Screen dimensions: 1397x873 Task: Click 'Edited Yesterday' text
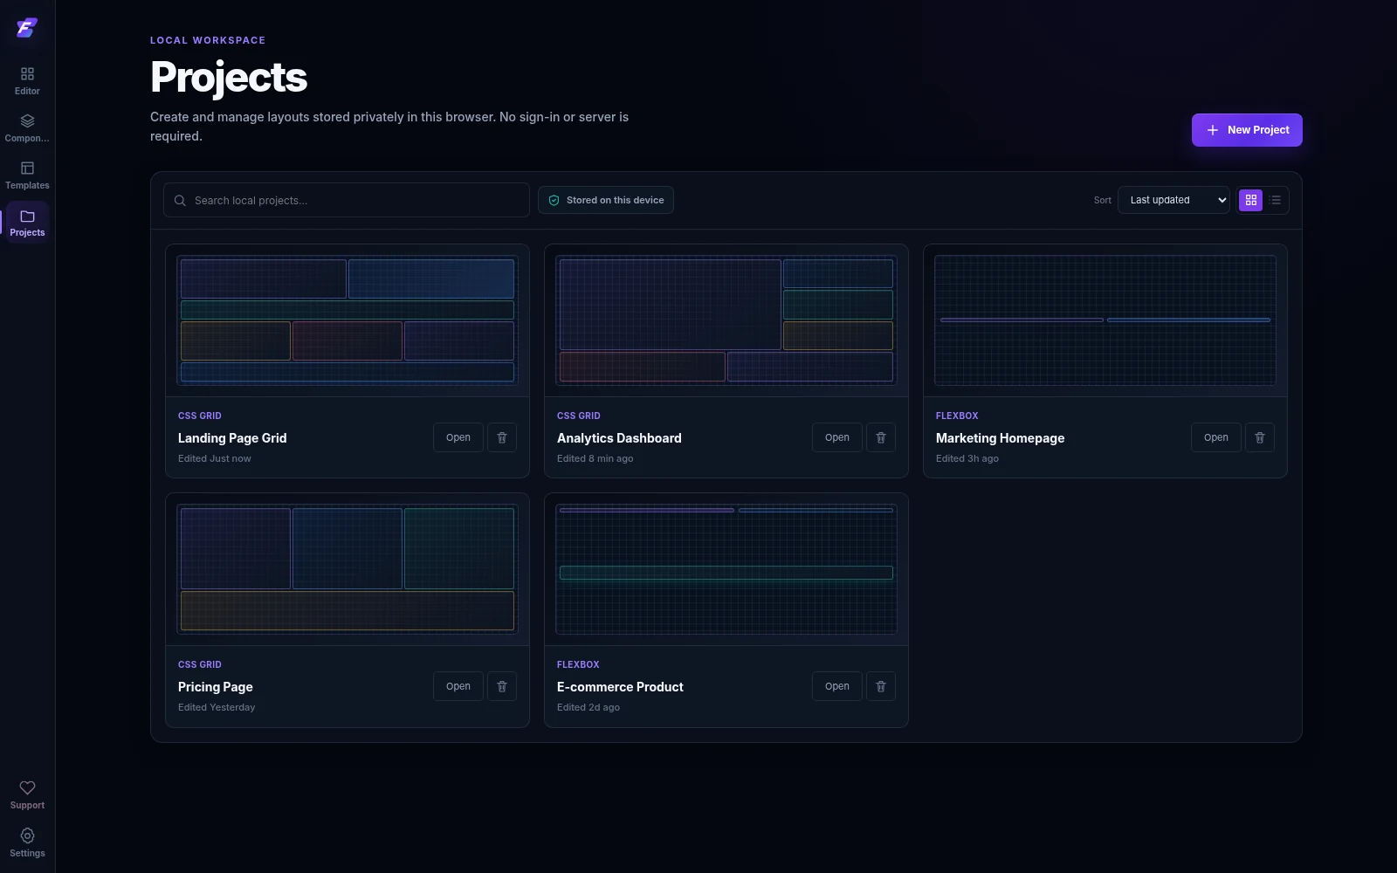coord(217,707)
